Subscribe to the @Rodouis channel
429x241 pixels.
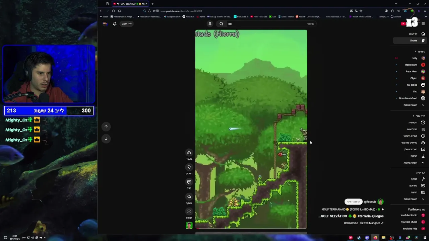(x=353, y=202)
